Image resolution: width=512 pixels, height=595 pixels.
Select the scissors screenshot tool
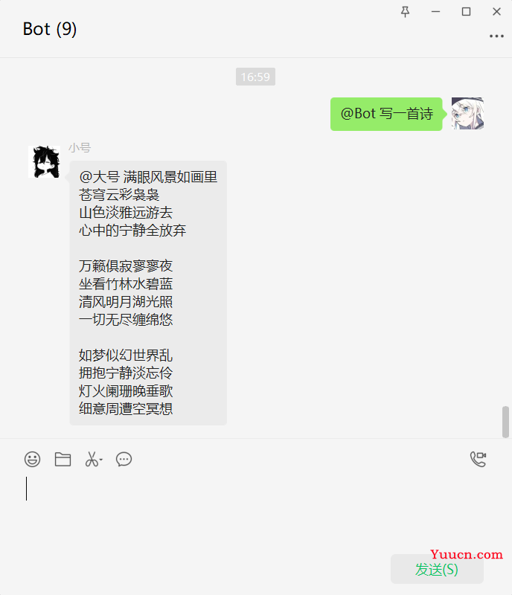click(x=91, y=459)
